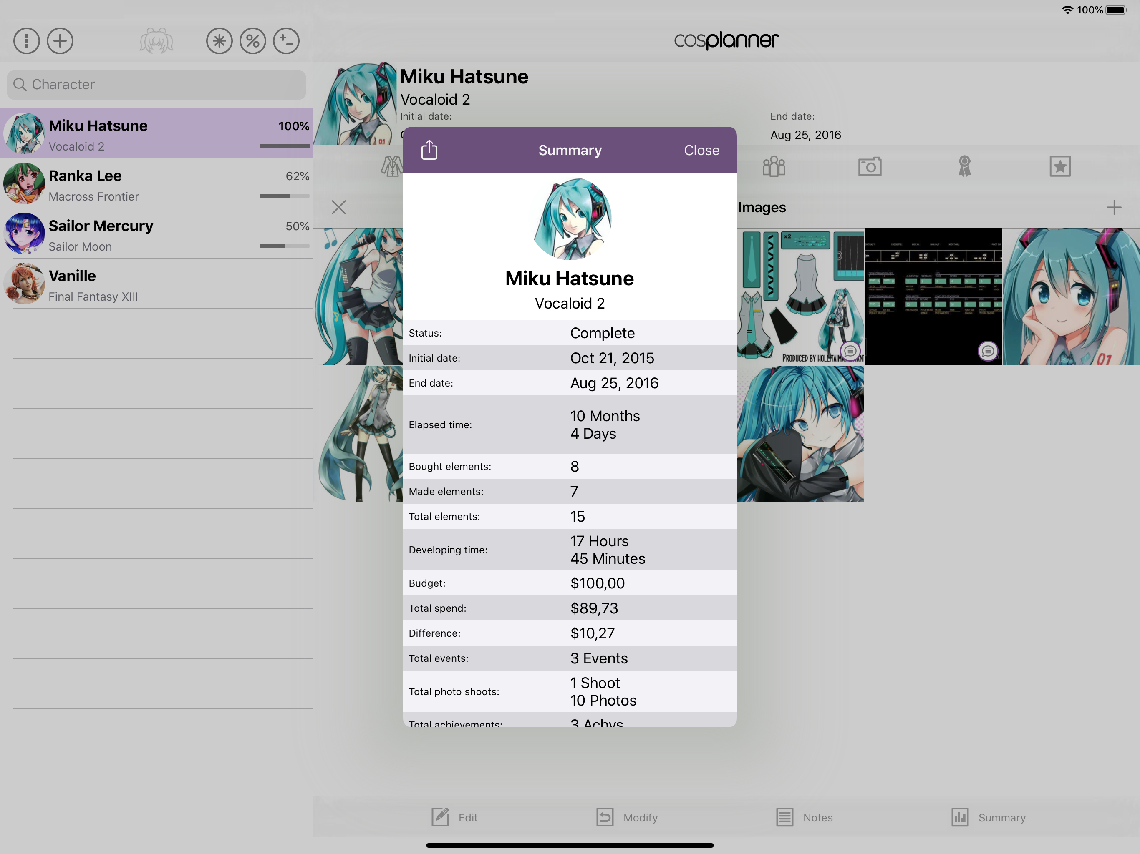
Task: Tap the Edit button in bottom bar
Action: (x=454, y=817)
